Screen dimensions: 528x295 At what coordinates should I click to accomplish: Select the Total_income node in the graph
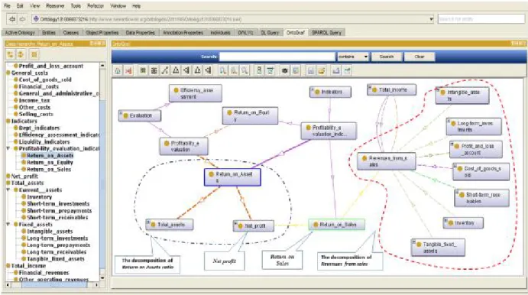tap(392, 90)
